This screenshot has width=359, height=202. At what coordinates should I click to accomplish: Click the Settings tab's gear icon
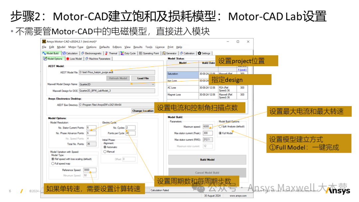click(199, 53)
